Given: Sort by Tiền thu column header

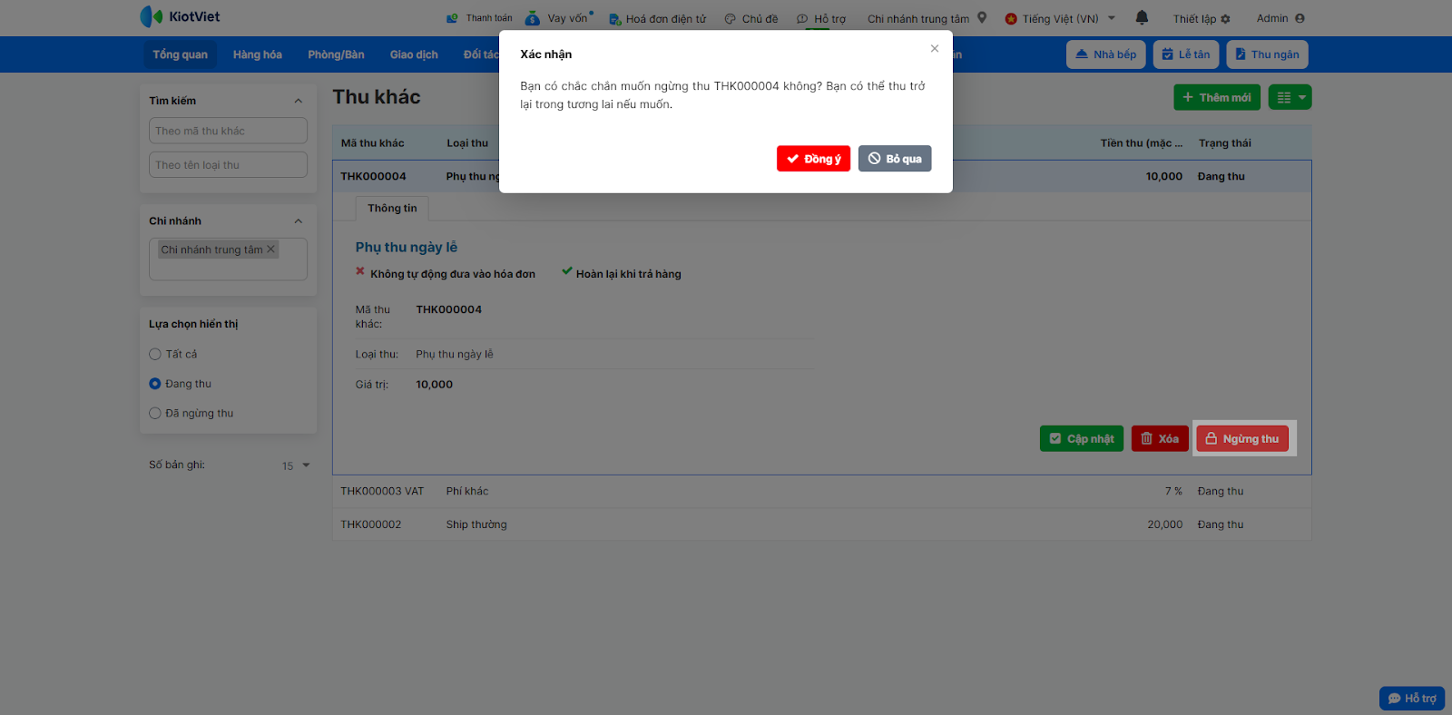Looking at the screenshot, I should (1141, 143).
